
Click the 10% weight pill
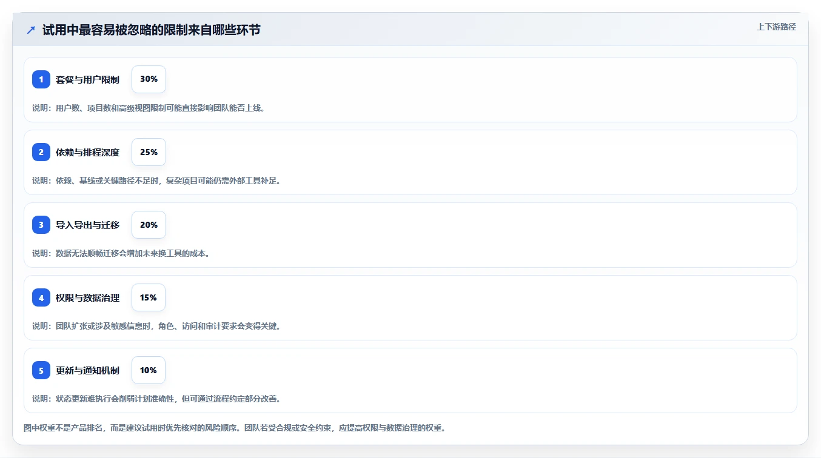click(x=149, y=370)
